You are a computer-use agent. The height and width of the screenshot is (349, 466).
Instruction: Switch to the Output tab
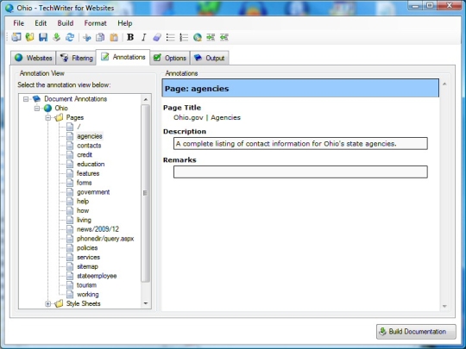pyautogui.click(x=209, y=58)
